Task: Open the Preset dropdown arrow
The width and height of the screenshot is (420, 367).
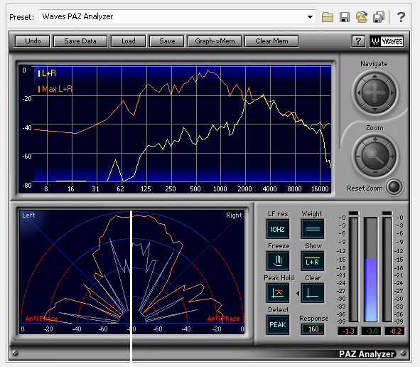Action: (310, 17)
